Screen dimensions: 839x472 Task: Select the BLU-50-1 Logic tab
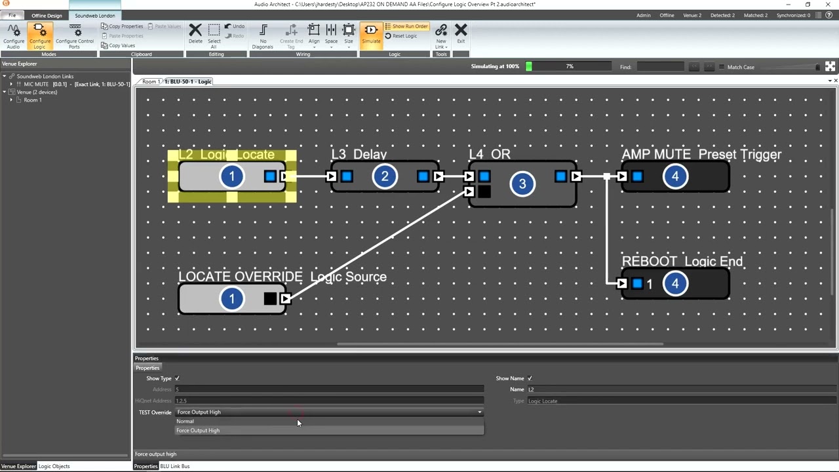tap(188, 81)
